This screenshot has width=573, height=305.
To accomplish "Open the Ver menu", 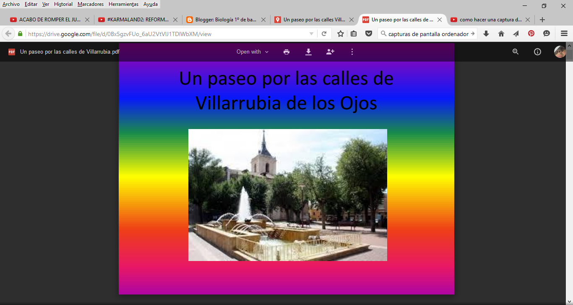I will coord(46,4).
